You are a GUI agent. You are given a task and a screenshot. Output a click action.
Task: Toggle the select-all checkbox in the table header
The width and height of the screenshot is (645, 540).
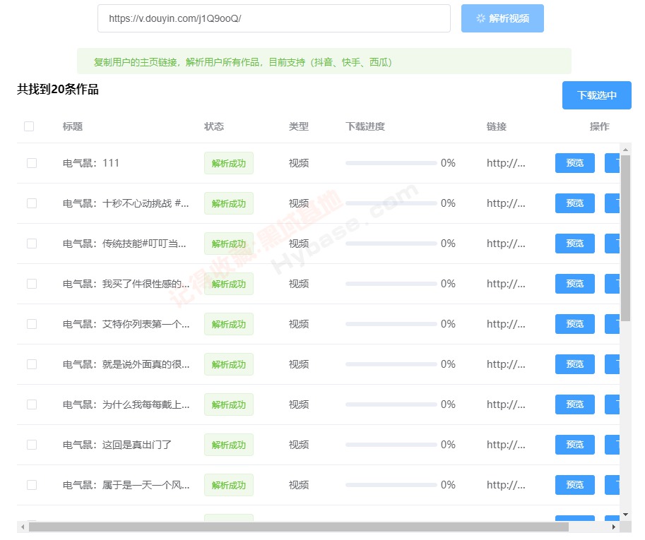click(29, 126)
